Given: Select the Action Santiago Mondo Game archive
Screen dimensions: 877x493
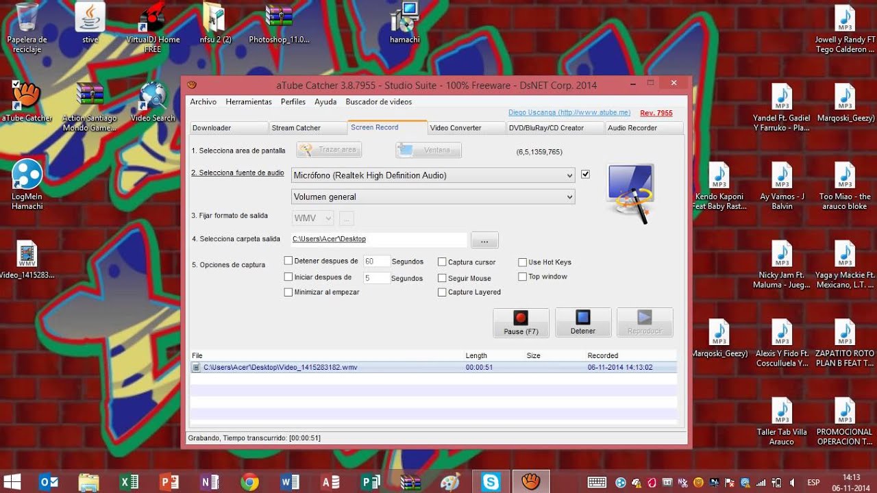Looking at the screenshot, I should tap(90, 106).
